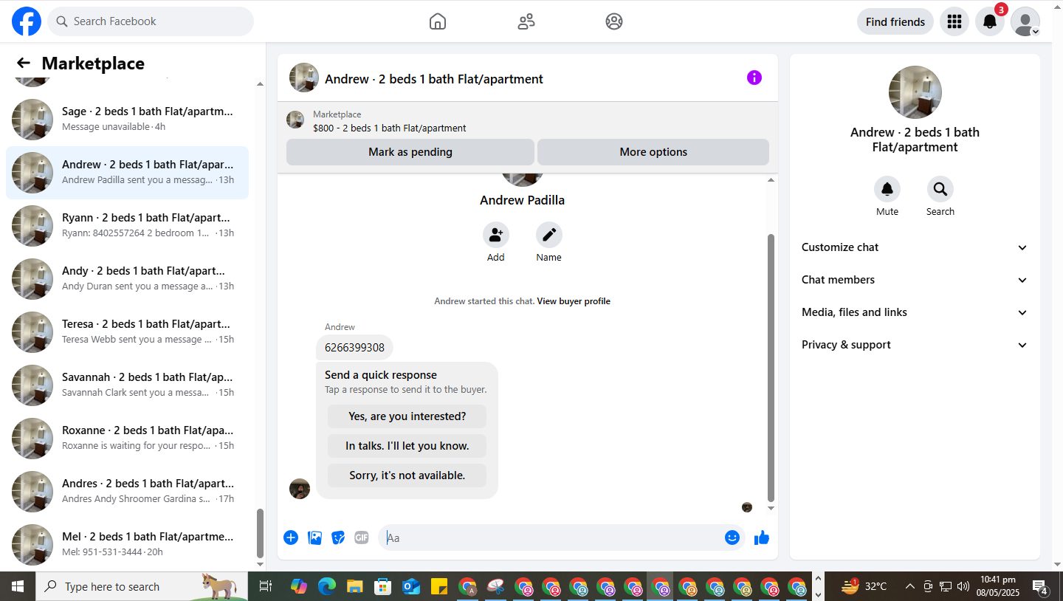Open the notifications bell
1063x601 pixels.
tap(990, 21)
